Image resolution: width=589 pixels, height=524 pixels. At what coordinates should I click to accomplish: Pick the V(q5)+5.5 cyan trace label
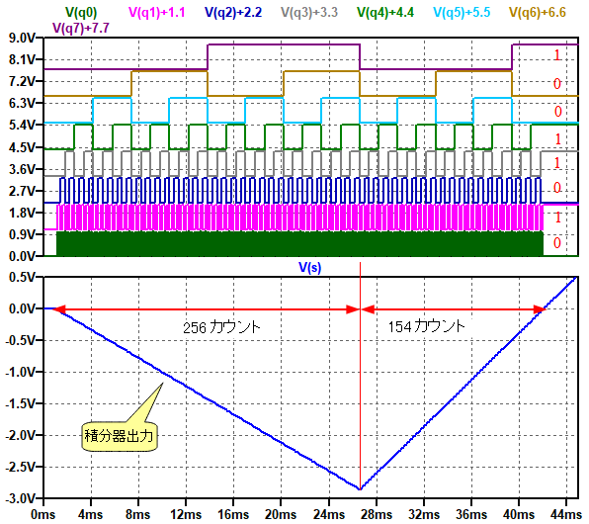pyautogui.click(x=462, y=13)
